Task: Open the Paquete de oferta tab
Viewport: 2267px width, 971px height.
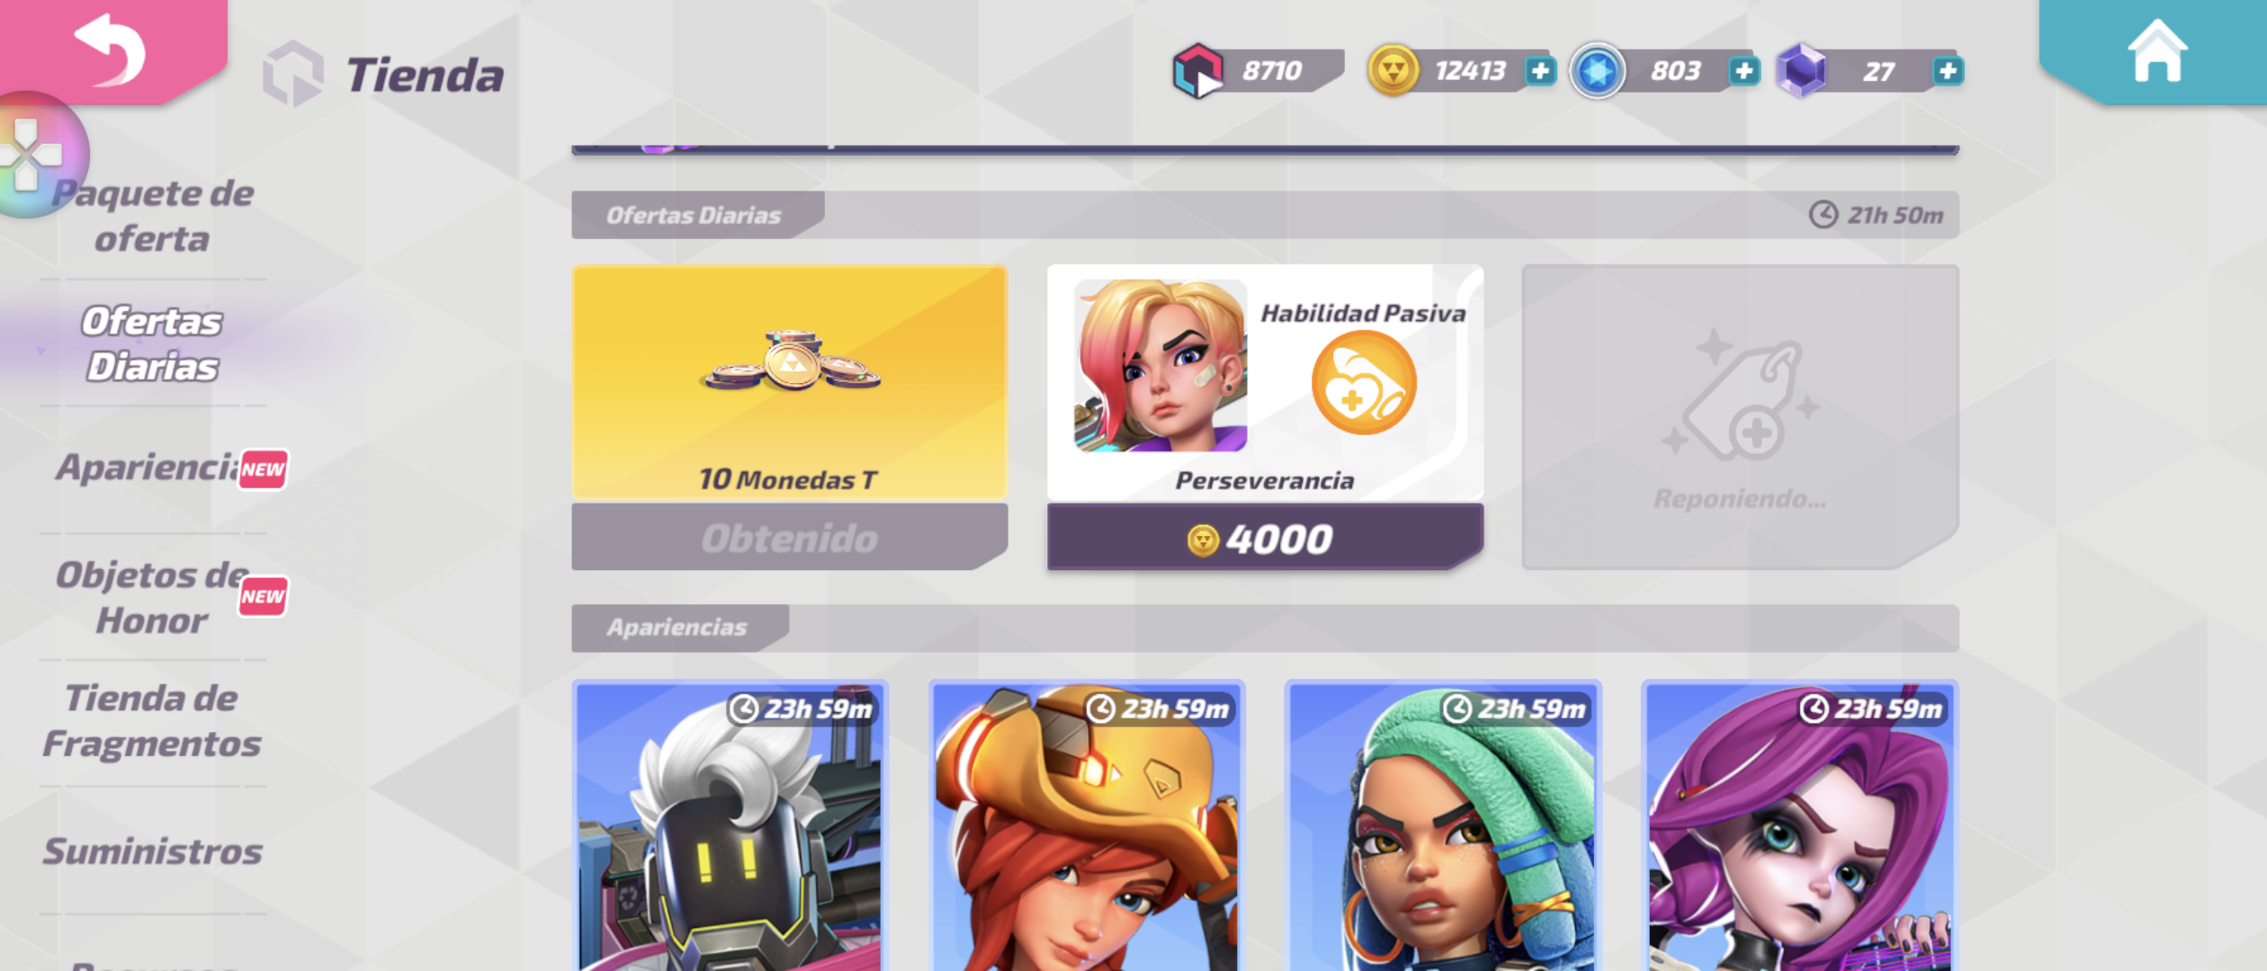Action: pos(153,216)
